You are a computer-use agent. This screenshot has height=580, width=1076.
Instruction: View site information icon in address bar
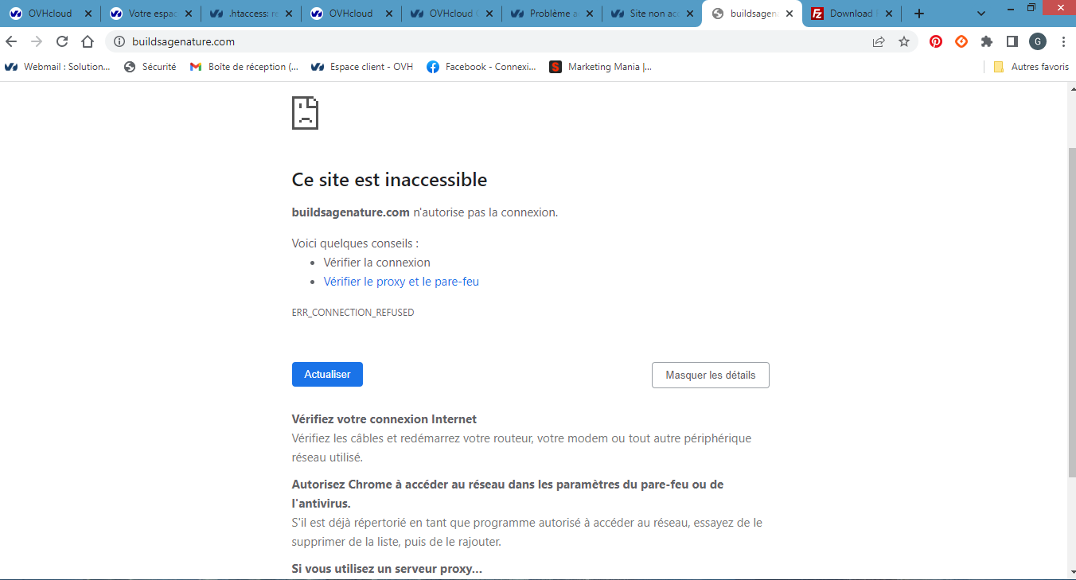click(x=119, y=41)
